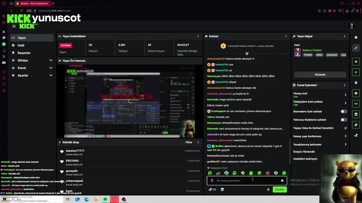Click the document notes icon in right toolbar
Image resolution: width=362 pixels, height=203 pixels.
click(x=356, y=83)
